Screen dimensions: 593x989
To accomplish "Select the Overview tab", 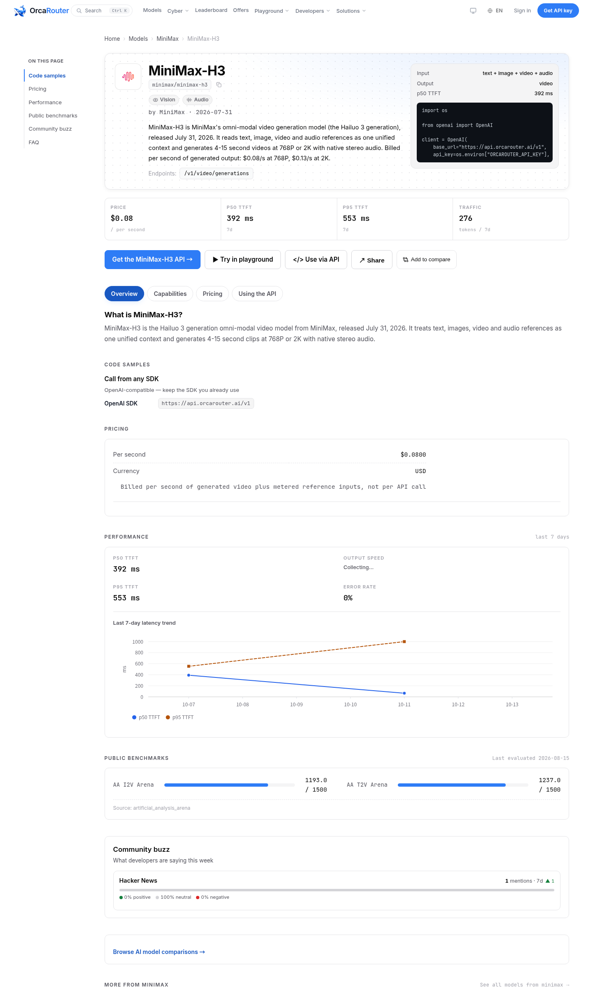I will pyautogui.click(x=124, y=294).
